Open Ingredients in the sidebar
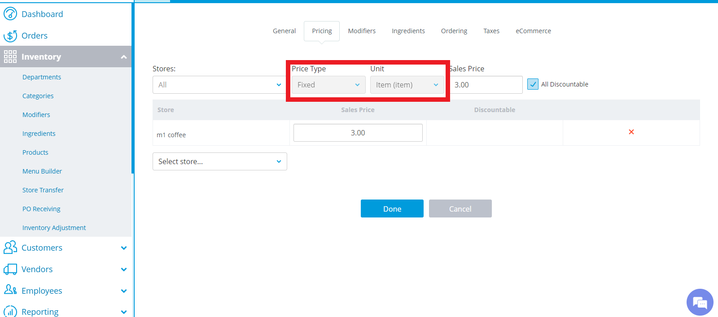This screenshot has width=718, height=317. (x=39, y=134)
